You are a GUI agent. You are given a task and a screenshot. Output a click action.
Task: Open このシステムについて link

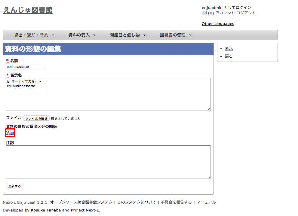pos(137,202)
